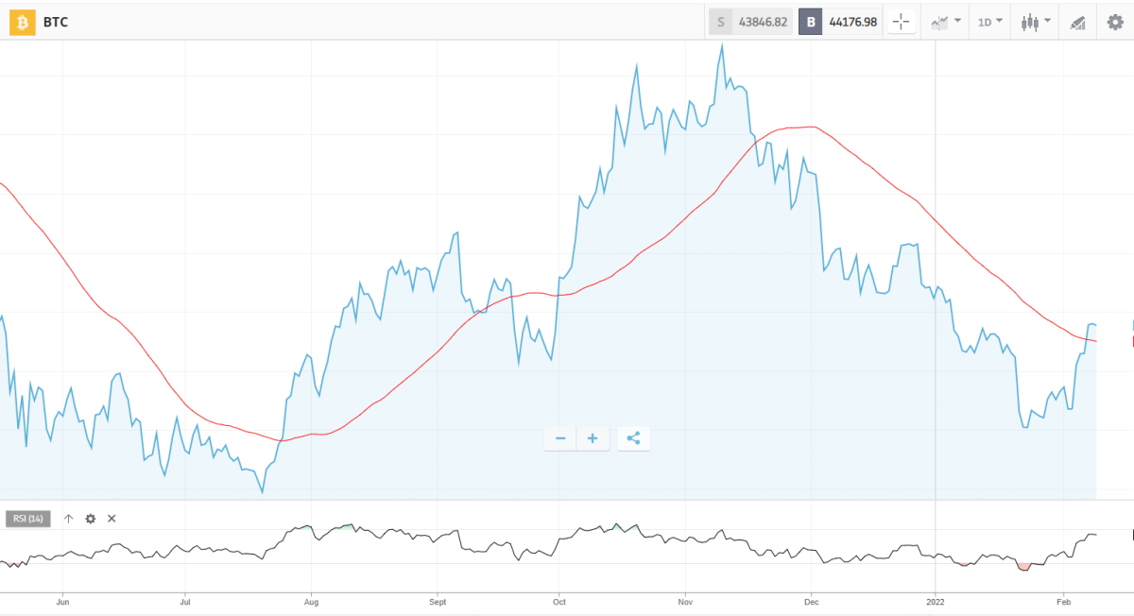Remove the RSI indicator with X
This screenshot has height=616, width=1134.
tap(112, 519)
